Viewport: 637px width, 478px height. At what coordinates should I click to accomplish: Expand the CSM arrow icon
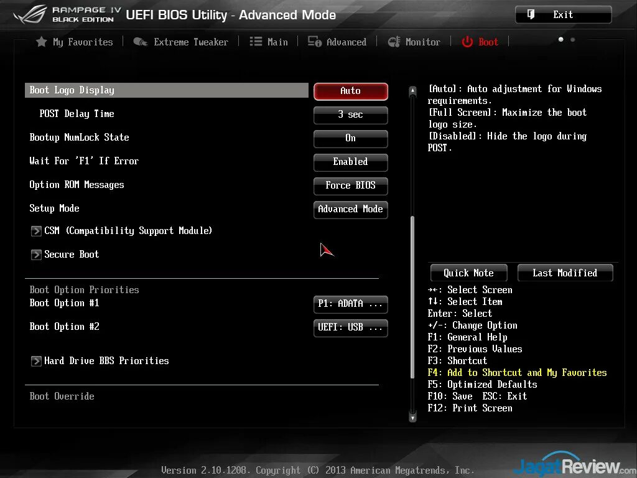[x=36, y=231]
